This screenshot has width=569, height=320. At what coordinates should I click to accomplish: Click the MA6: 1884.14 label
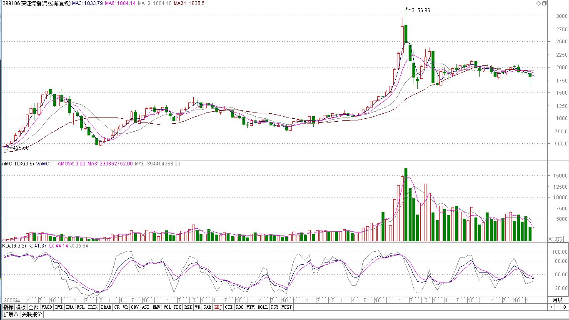tap(120, 3)
